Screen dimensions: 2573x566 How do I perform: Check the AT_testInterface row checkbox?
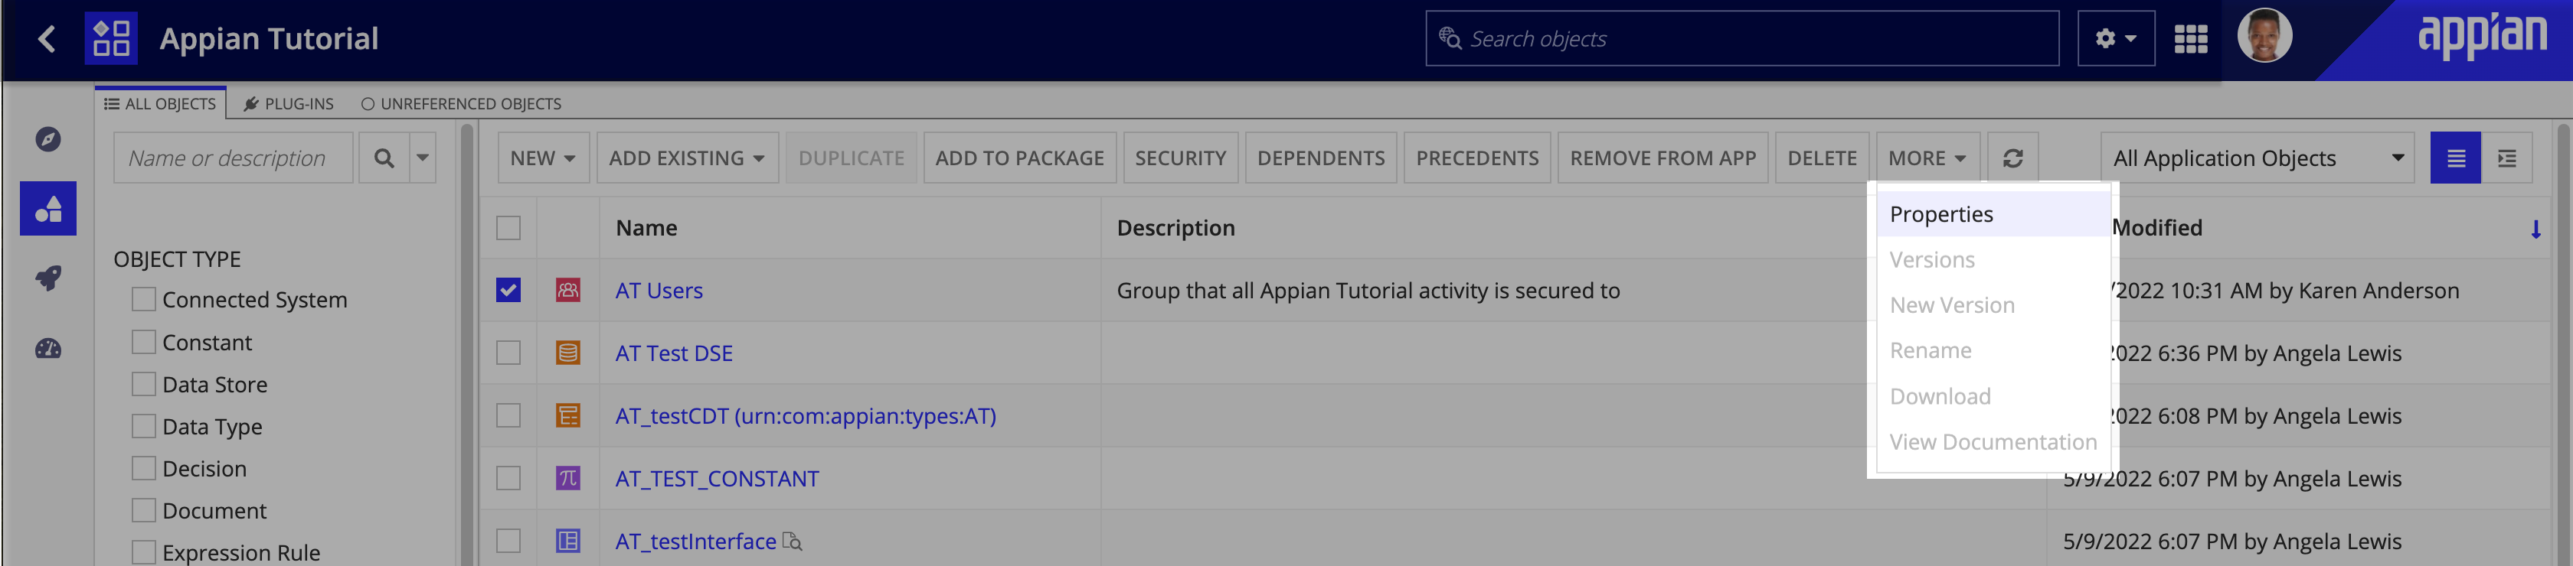(x=508, y=541)
